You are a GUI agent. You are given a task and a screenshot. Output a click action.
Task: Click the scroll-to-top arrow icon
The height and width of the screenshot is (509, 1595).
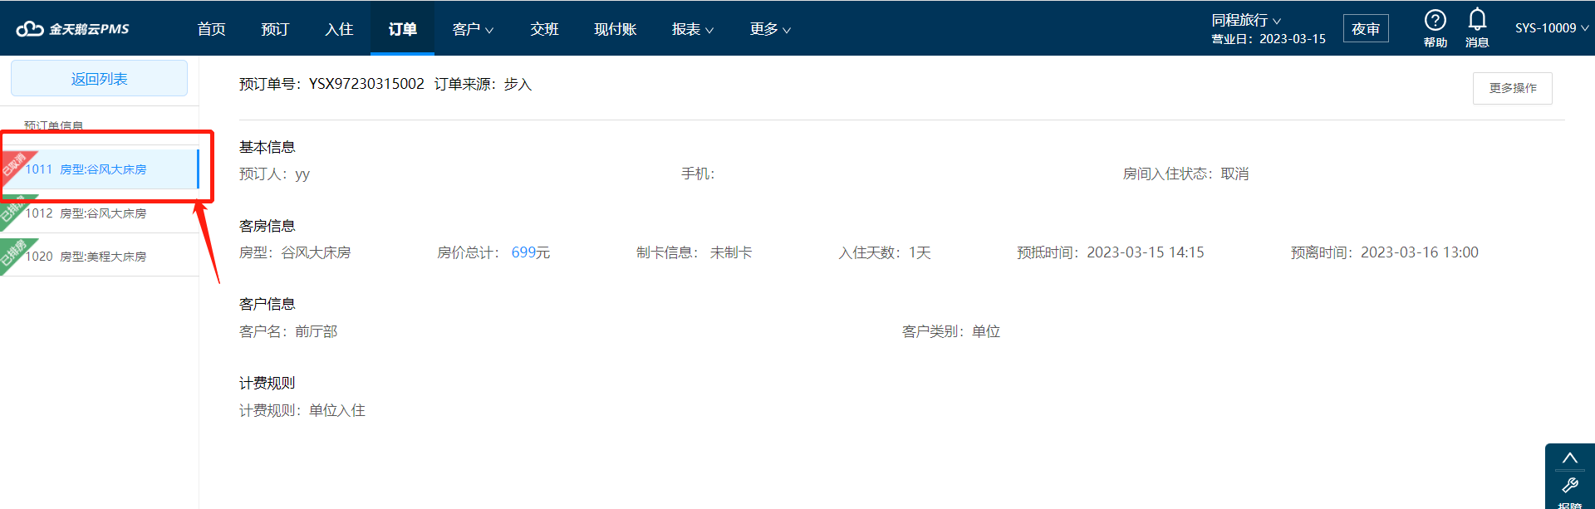point(1569,458)
